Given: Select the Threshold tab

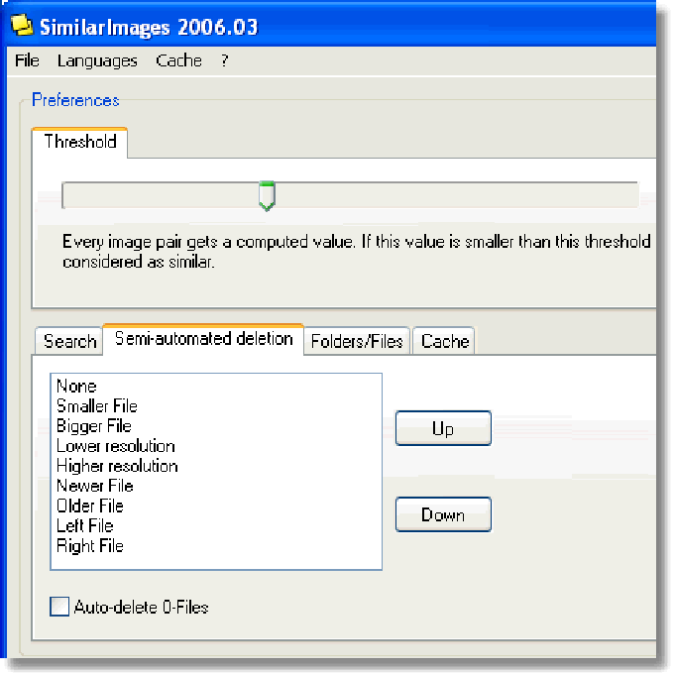Looking at the screenshot, I should click(79, 142).
